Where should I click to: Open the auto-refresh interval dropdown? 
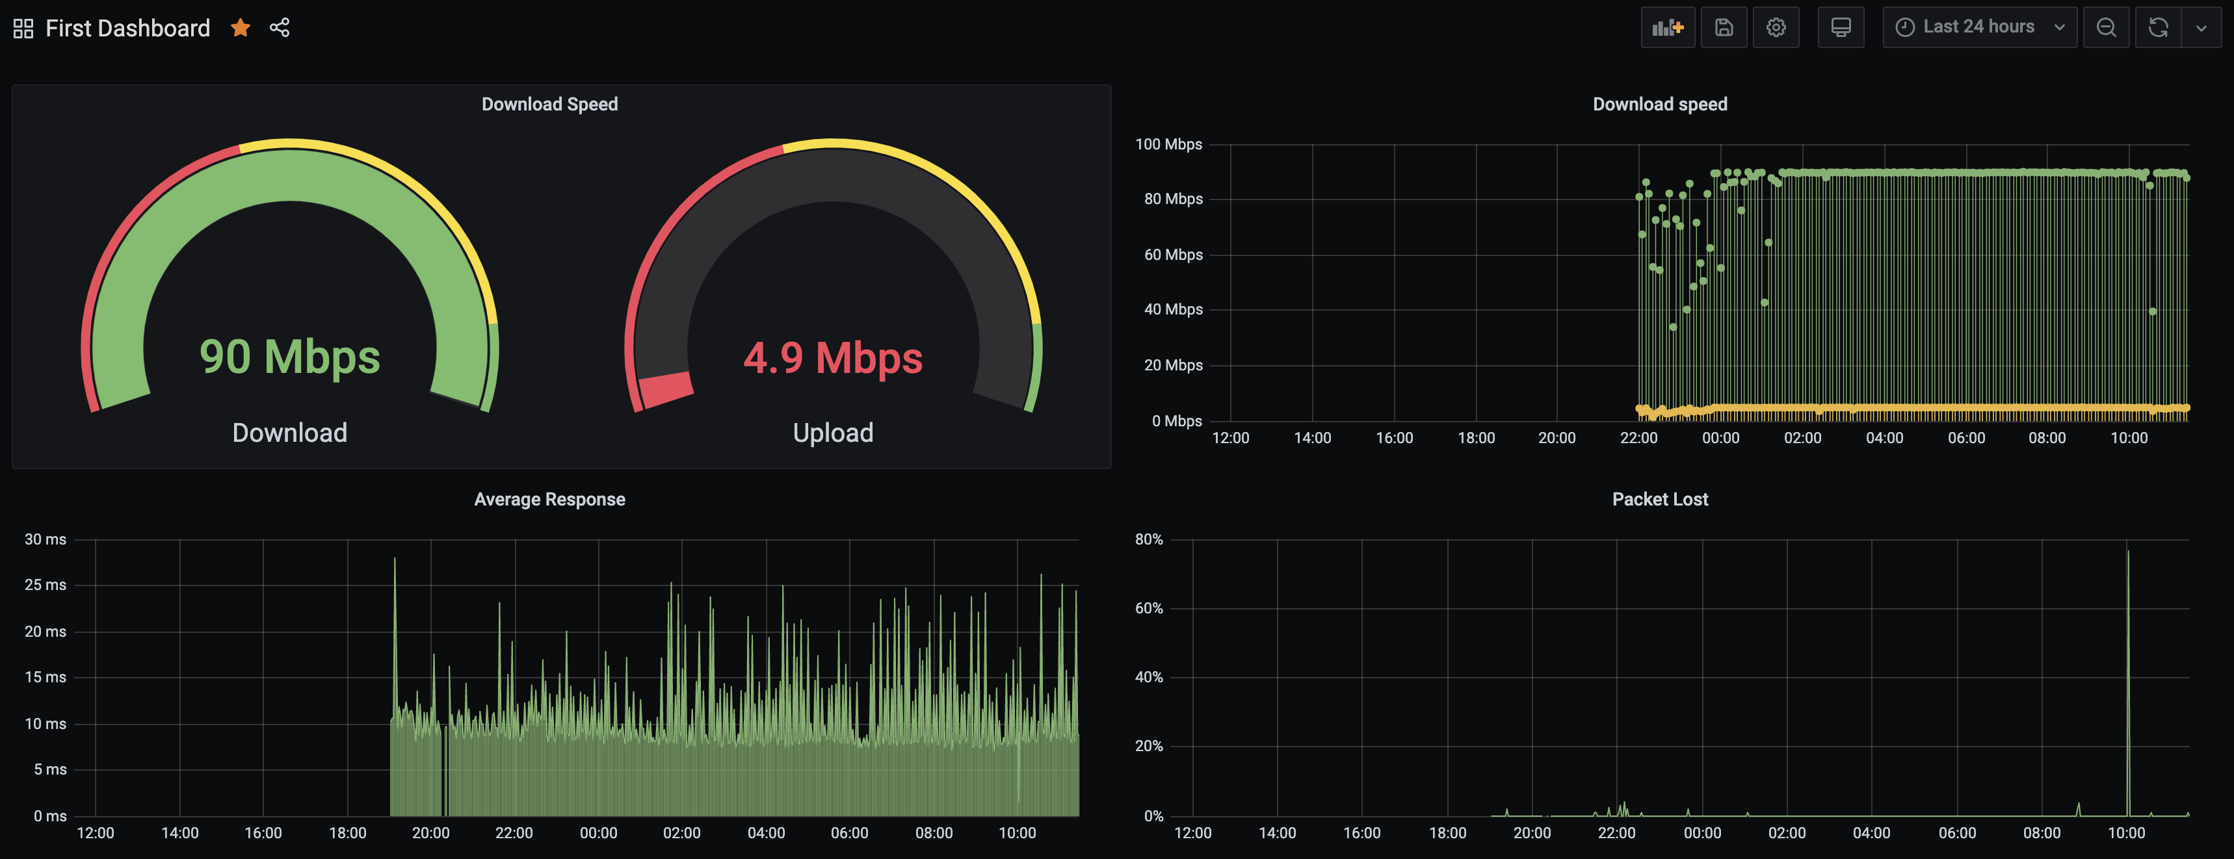click(x=2203, y=27)
